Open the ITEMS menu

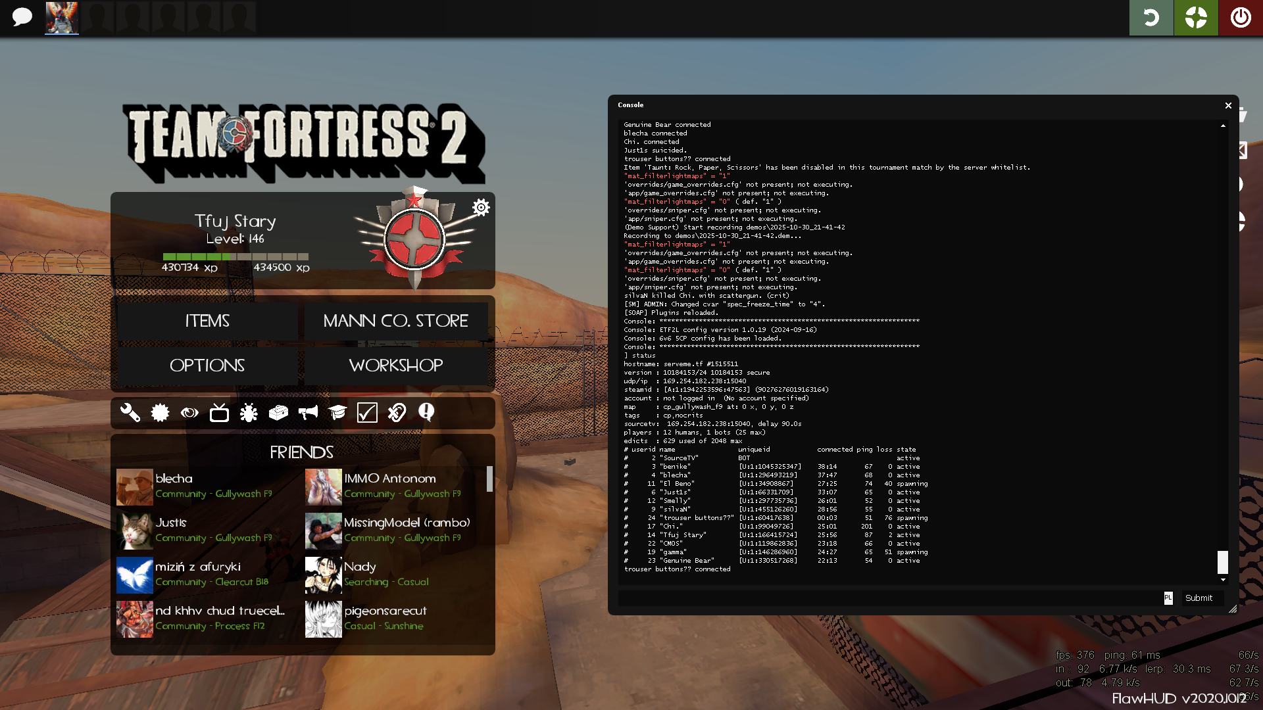pyautogui.click(x=207, y=321)
